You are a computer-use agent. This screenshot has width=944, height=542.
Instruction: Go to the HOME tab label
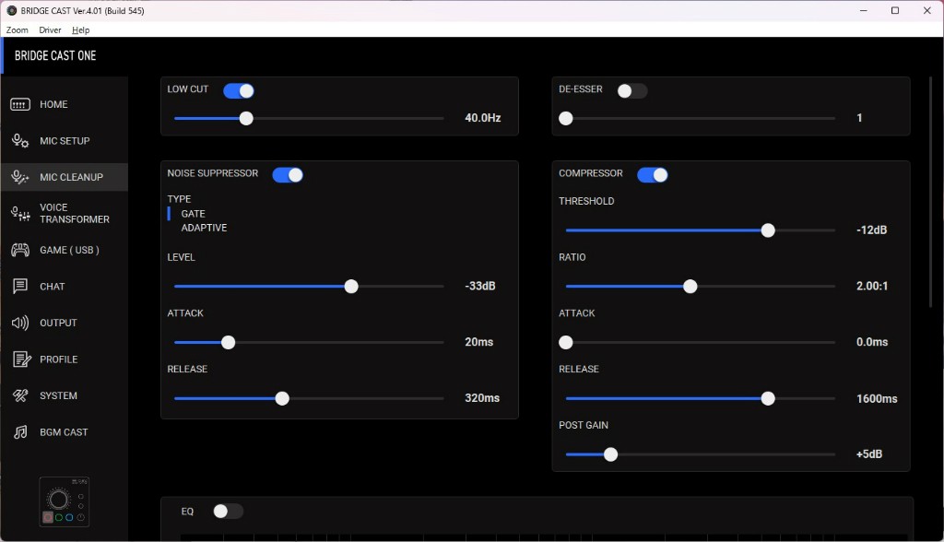[x=53, y=105]
